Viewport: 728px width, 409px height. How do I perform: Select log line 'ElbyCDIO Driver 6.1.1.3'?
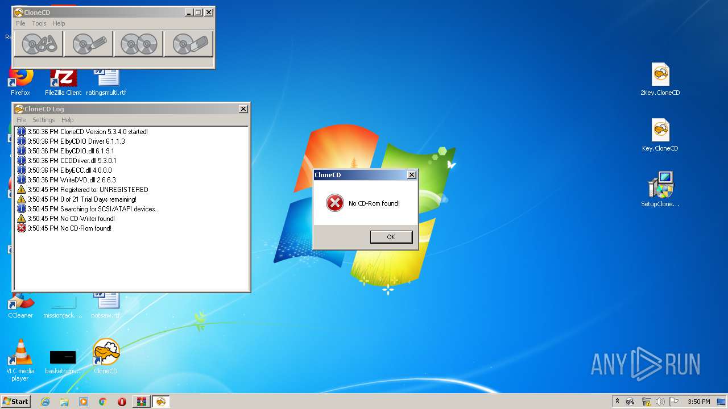point(71,141)
